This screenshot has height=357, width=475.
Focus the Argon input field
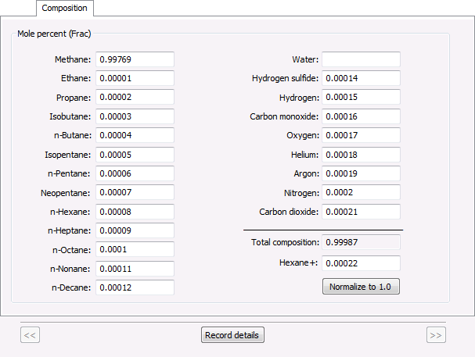click(x=361, y=173)
